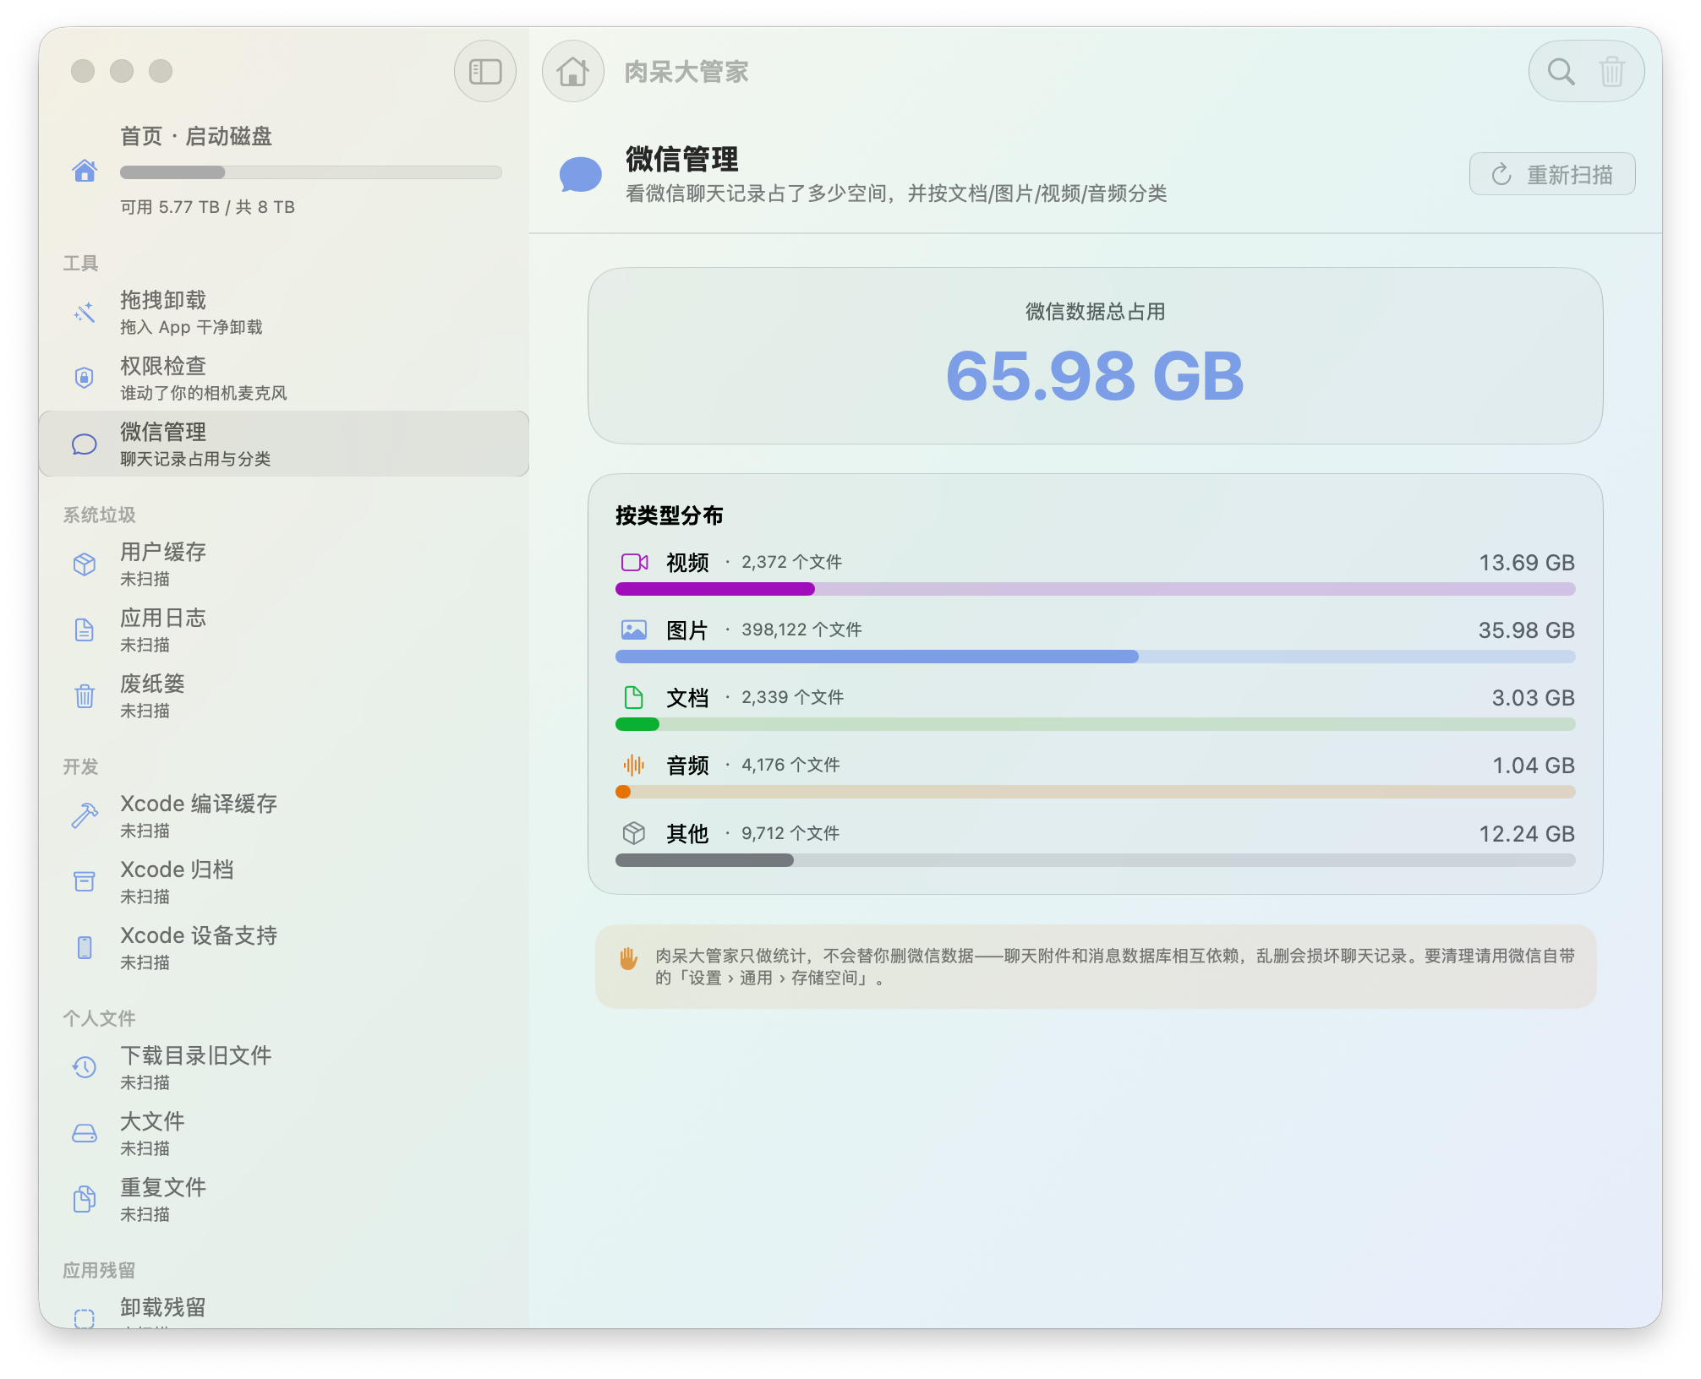Screen dimensions: 1701x1379
Task: Toggle the sidebar panel icon
Action: [x=485, y=72]
